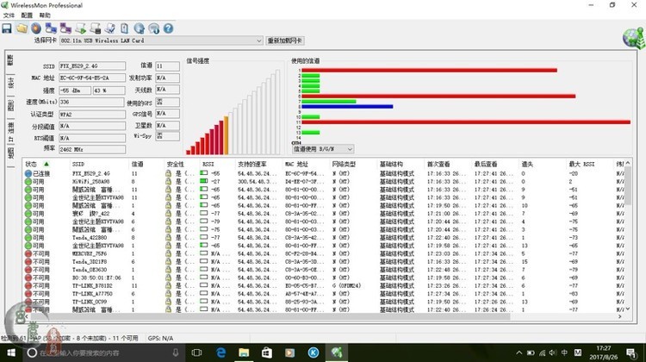Image resolution: width=646 pixels, height=362 pixels.
Task: Click the Save floppy disk toolbar icon
Action: click(x=7, y=28)
